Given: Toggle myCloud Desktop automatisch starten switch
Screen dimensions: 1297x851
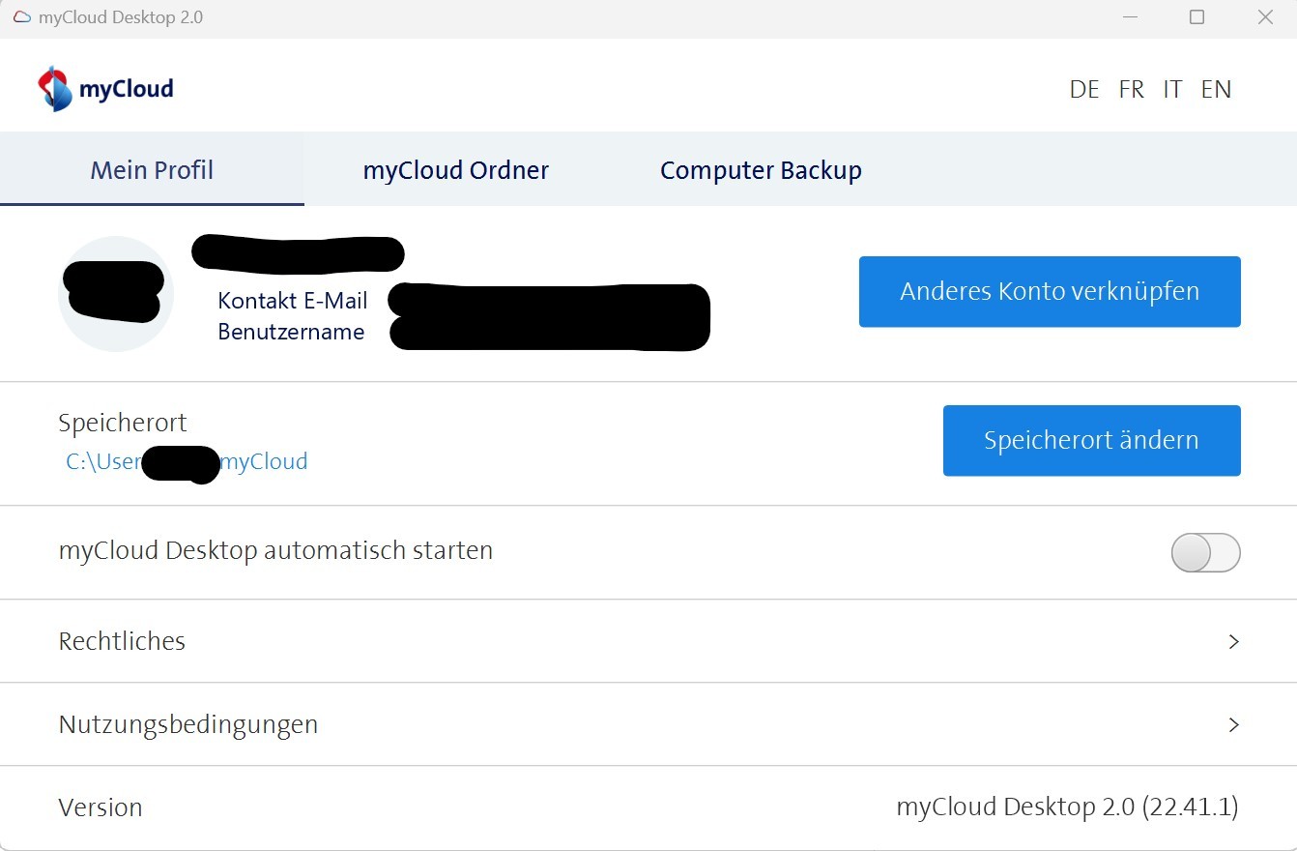Looking at the screenshot, I should [1204, 553].
